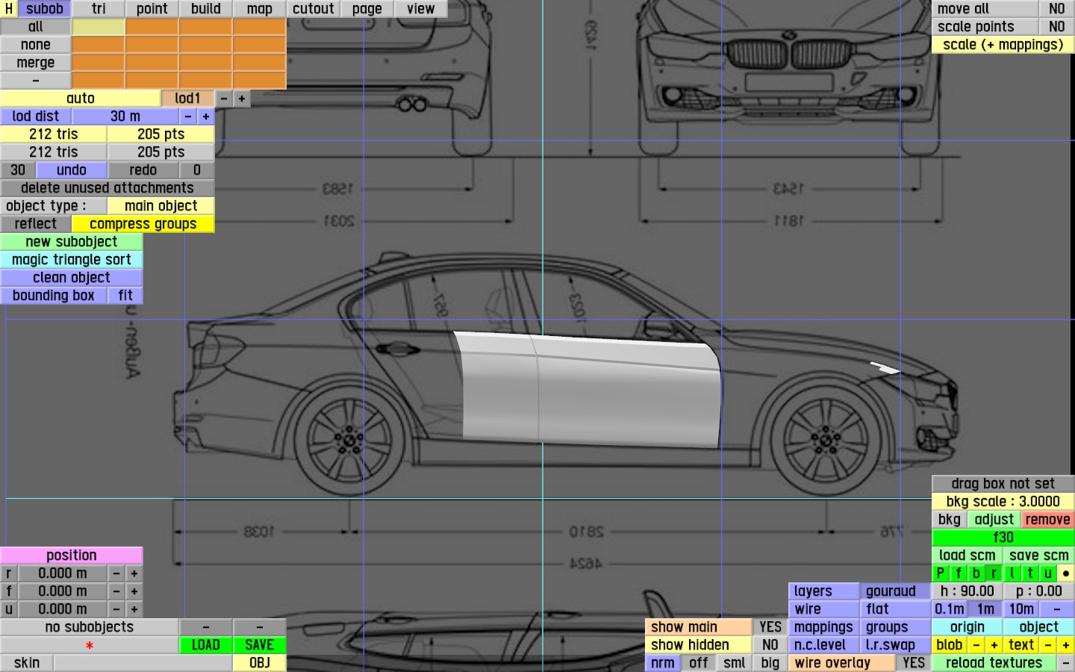
Task: Decrease lod dist with the minus button
Action: (188, 116)
